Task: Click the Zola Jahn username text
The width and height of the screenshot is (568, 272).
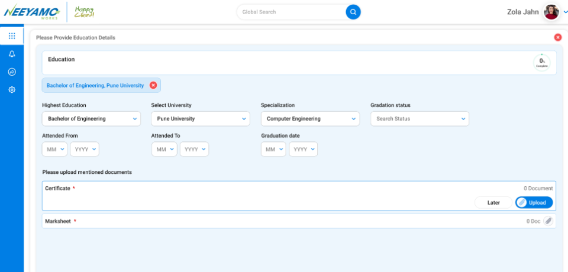Action: pyautogui.click(x=522, y=12)
